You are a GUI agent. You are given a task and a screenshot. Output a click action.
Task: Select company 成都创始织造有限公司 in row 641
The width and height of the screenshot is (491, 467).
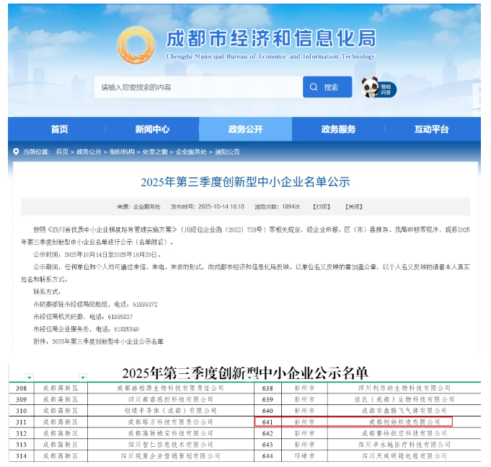tap(404, 422)
